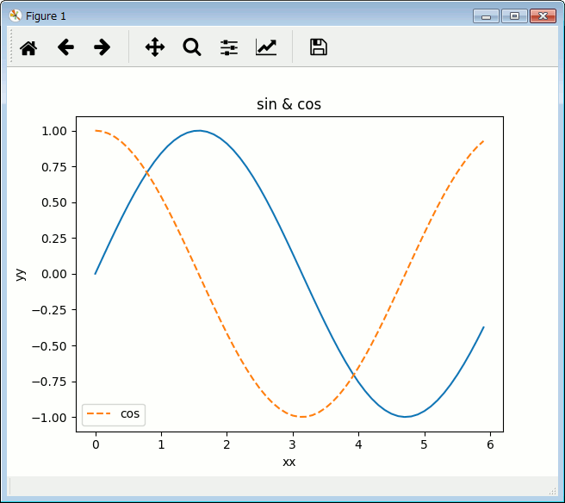
Task: Go back to previous view
Action: click(x=65, y=47)
